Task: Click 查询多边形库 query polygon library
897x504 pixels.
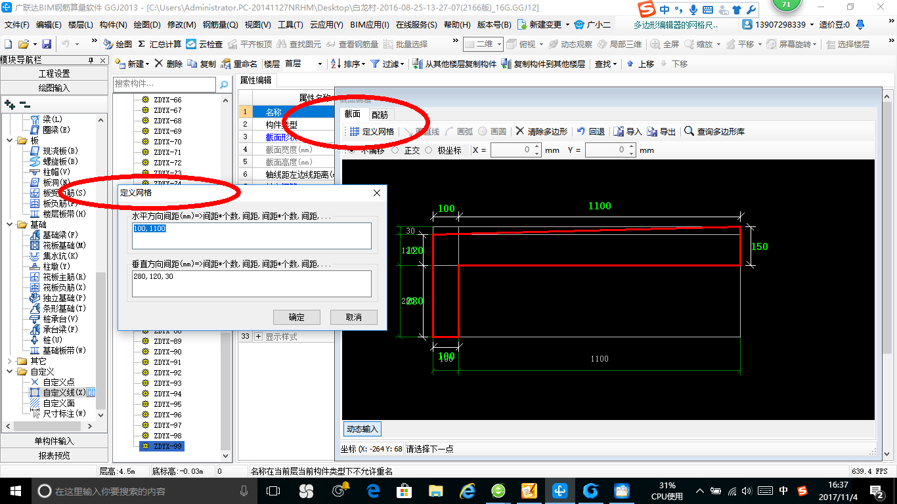Action: pos(714,131)
